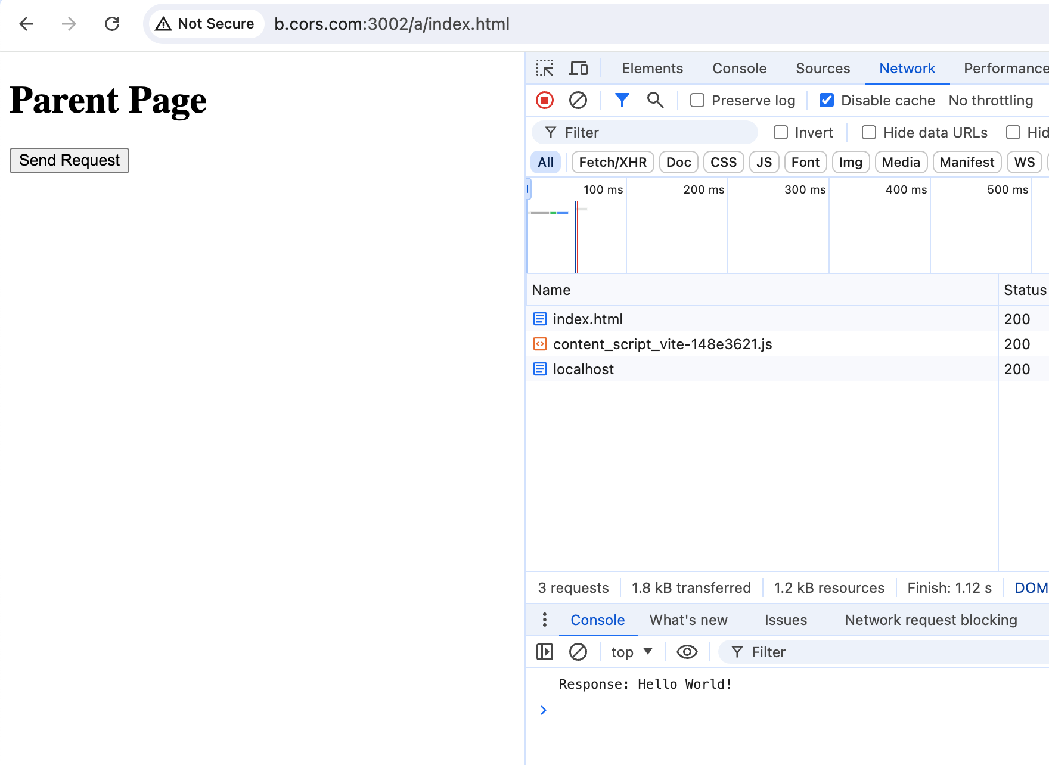Image resolution: width=1049 pixels, height=765 pixels.
Task: Reload the page in browser toolbar
Action: coord(112,24)
